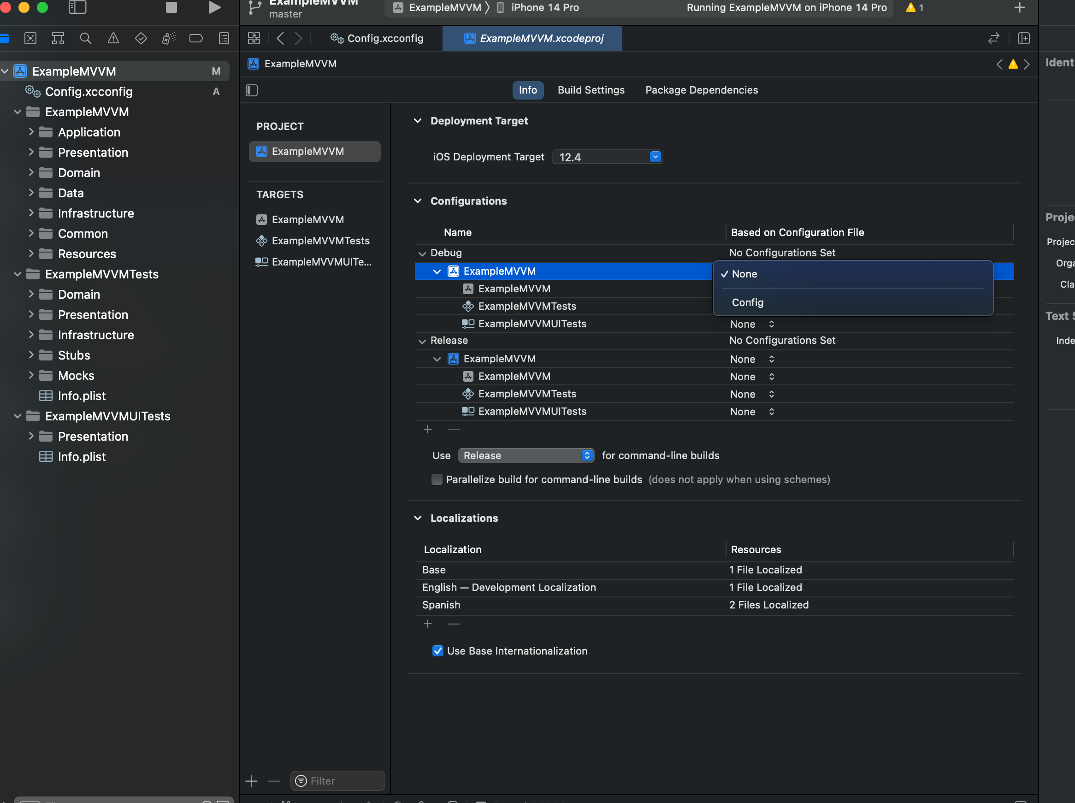Open the Breakpoint navigator icon

pyautogui.click(x=196, y=38)
